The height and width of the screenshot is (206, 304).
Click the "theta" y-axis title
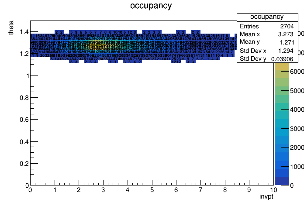click(11, 27)
